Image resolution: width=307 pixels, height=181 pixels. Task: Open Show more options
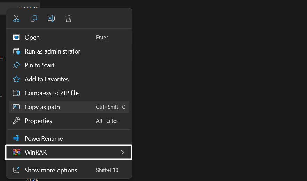(x=51, y=170)
